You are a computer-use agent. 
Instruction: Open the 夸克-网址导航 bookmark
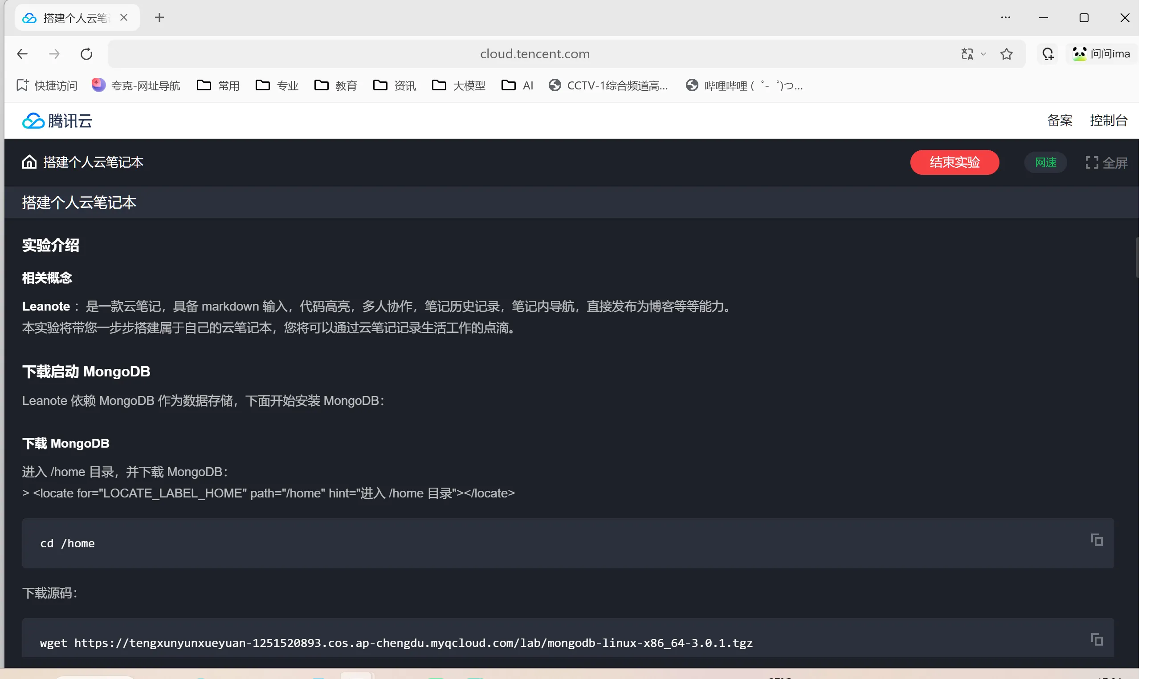coord(135,85)
